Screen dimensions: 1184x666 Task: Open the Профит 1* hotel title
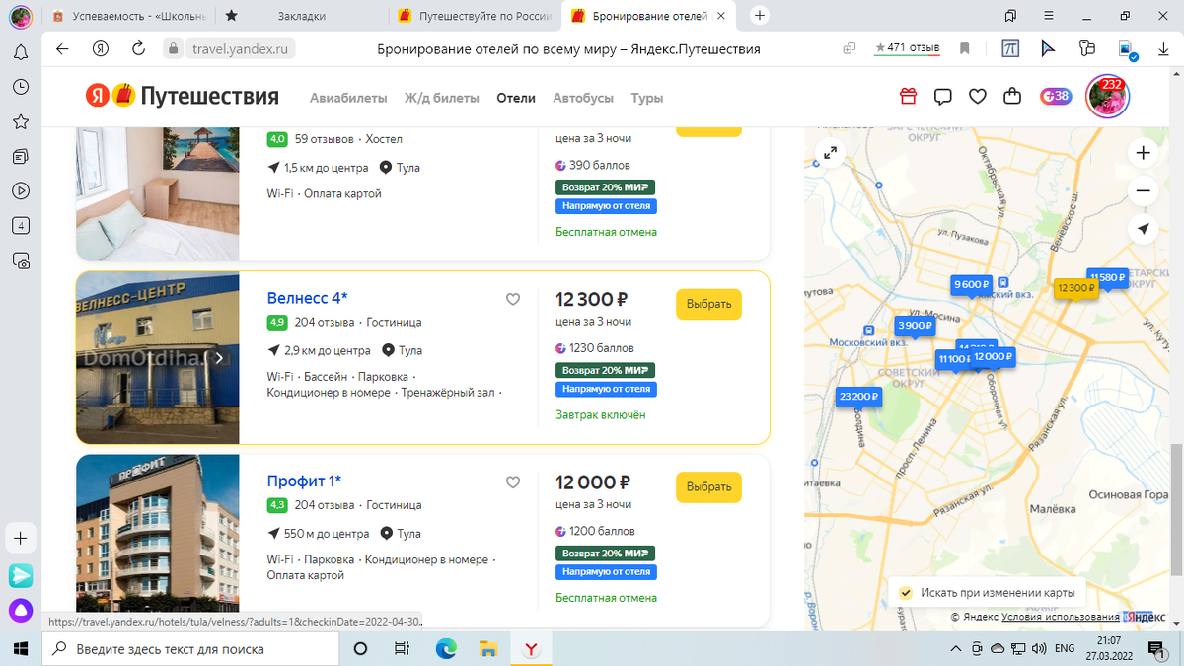coord(304,481)
